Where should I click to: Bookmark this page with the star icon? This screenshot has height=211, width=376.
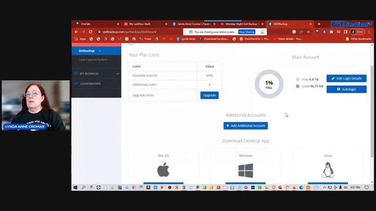[x=308, y=32]
